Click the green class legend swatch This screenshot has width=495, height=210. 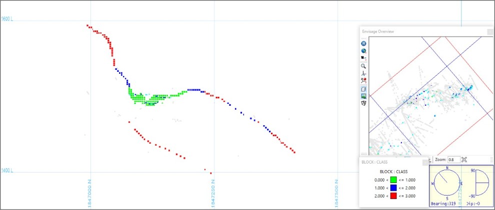point(393,180)
